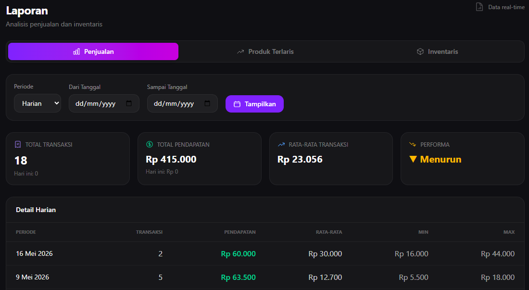
Task: Click the RATA-RATA column header
Action: point(329,232)
